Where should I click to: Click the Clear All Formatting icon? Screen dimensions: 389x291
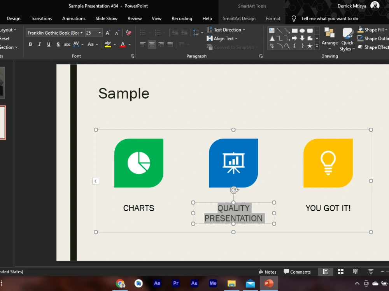pos(128,33)
